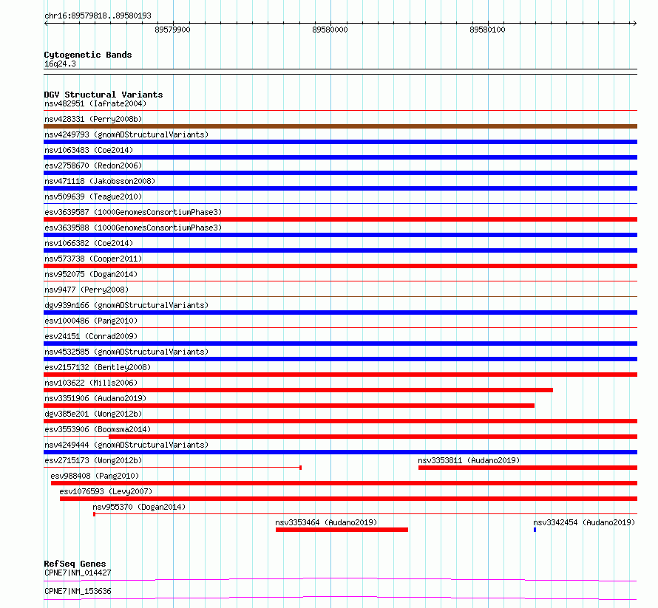Click the blue nsv4249793 variant bar
The image size is (658, 608).
(x=340, y=142)
